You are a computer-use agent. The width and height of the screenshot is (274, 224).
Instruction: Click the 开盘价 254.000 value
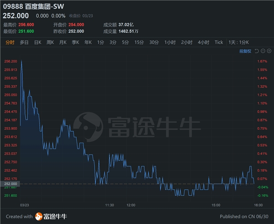coord(76,25)
